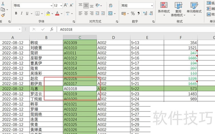Select column F header

[181, 37]
